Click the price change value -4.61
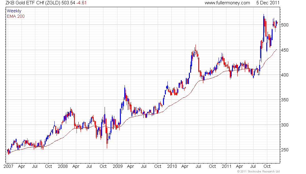306x174 pixels. (81, 3)
